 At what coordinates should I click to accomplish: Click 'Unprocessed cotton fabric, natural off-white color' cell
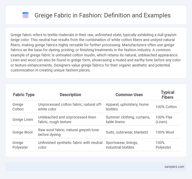(70, 107)
